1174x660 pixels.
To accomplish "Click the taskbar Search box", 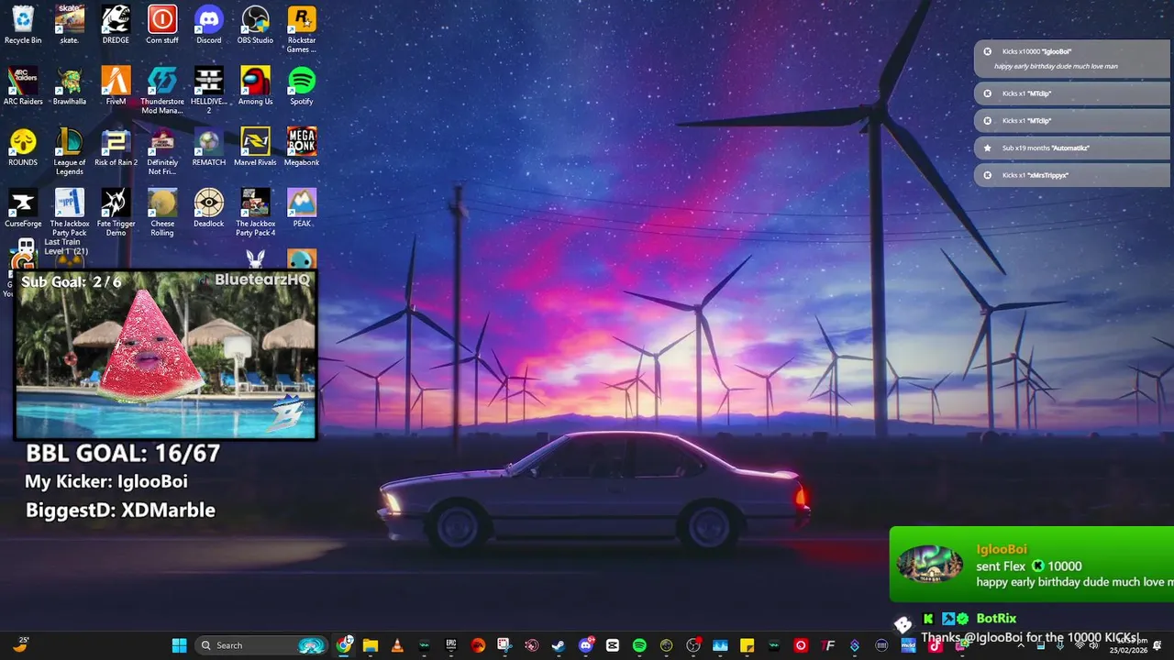I will pos(261,645).
